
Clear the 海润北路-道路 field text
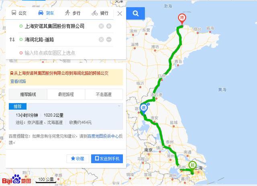coord(101,39)
